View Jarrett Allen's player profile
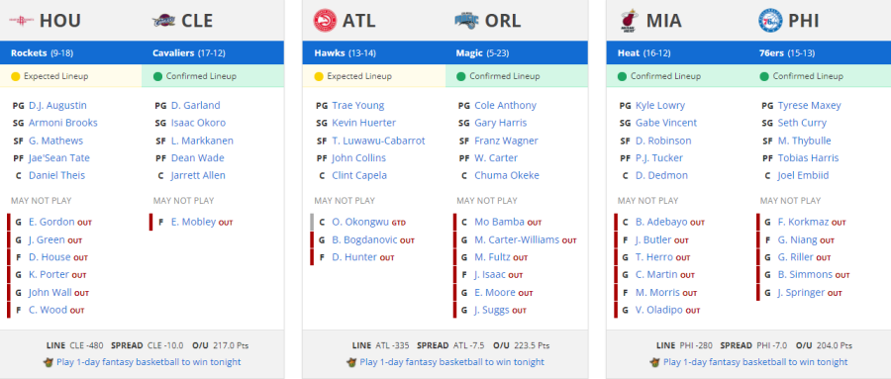Viewport: 891px width, 379px height. pos(198,175)
